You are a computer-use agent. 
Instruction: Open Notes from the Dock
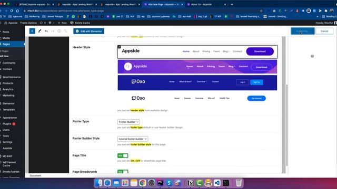click(134, 183)
